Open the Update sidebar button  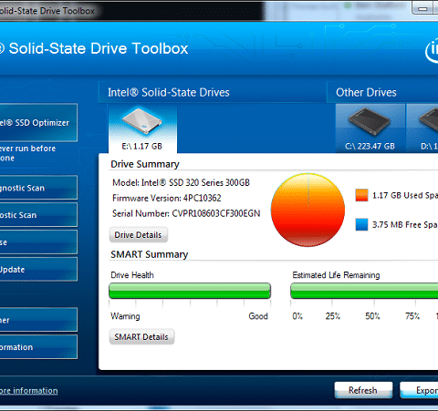[38, 269]
